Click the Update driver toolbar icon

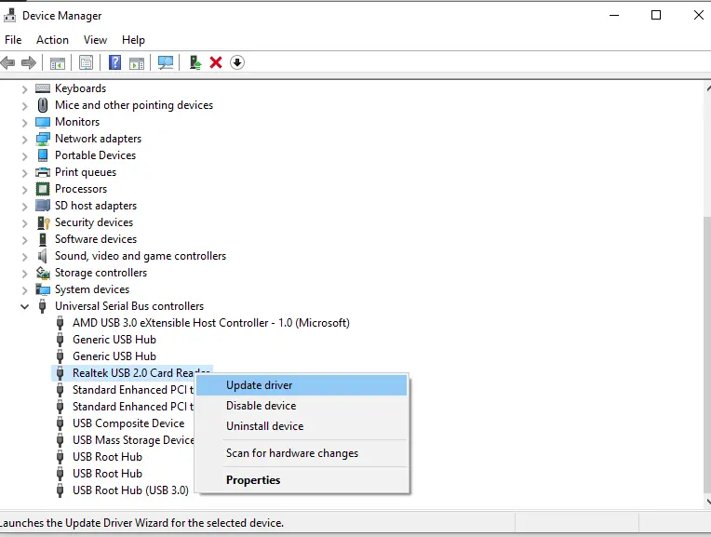tap(195, 62)
